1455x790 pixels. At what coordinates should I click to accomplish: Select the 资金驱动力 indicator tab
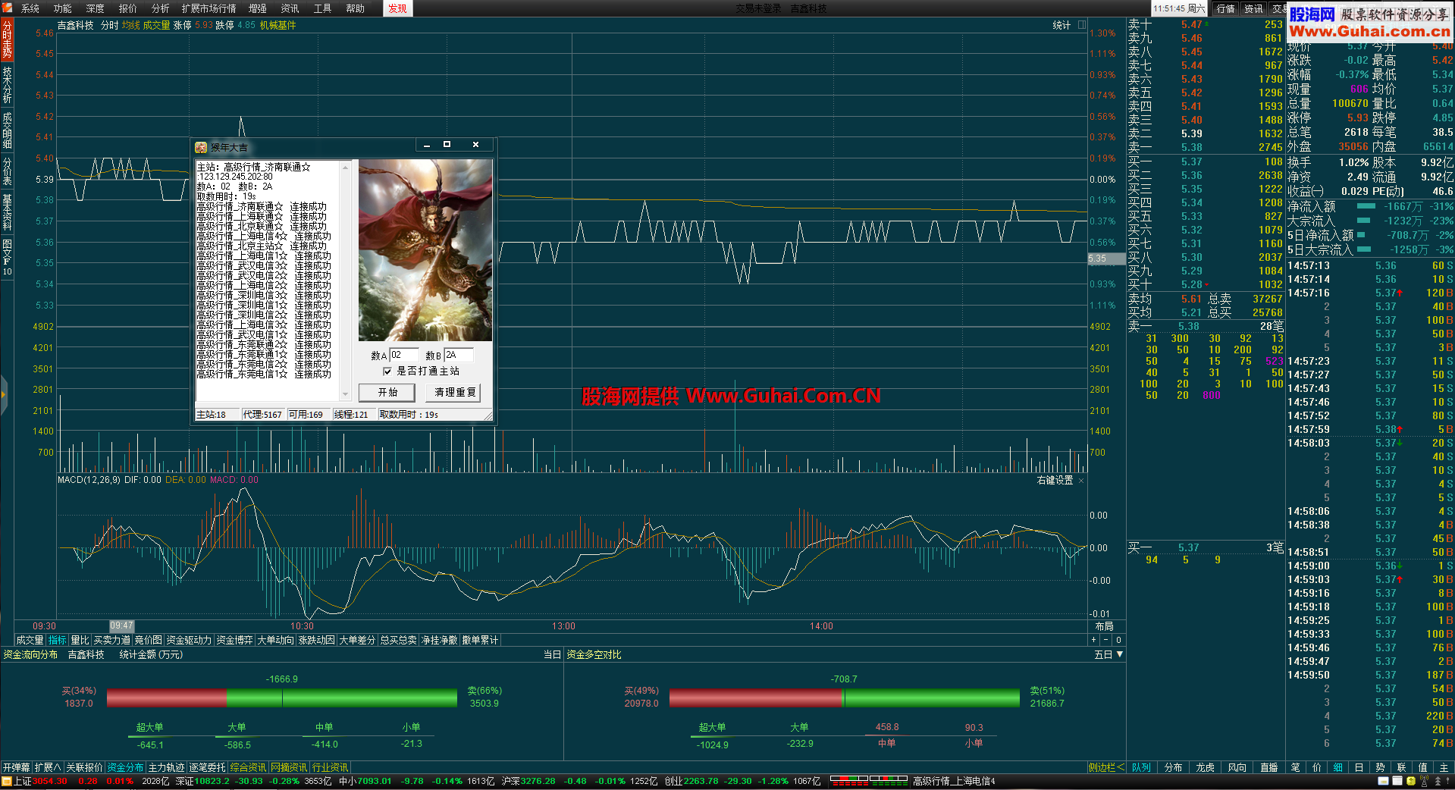click(x=189, y=641)
